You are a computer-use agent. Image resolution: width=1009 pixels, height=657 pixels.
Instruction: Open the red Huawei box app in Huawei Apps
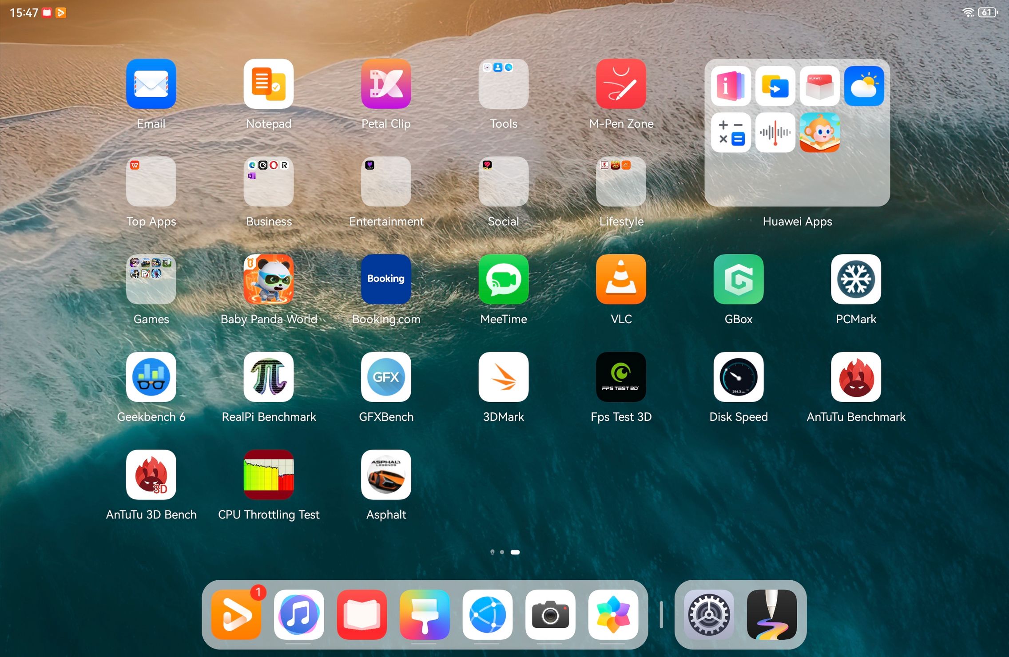click(x=819, y=86)
